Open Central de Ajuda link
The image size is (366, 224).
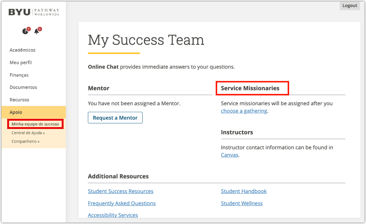[28, 133]
